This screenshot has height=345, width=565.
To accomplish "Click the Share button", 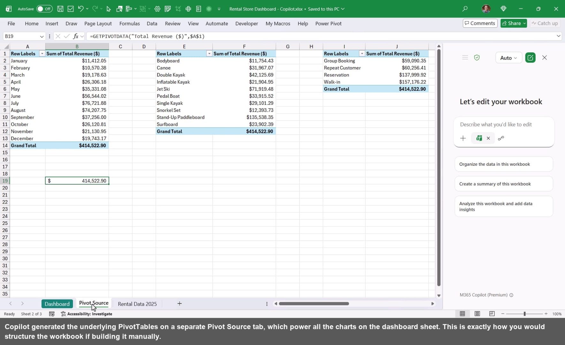I will [x=514, y=23].
